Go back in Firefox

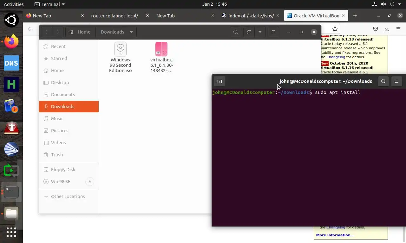pyautogui.click(x=30, y=29)
